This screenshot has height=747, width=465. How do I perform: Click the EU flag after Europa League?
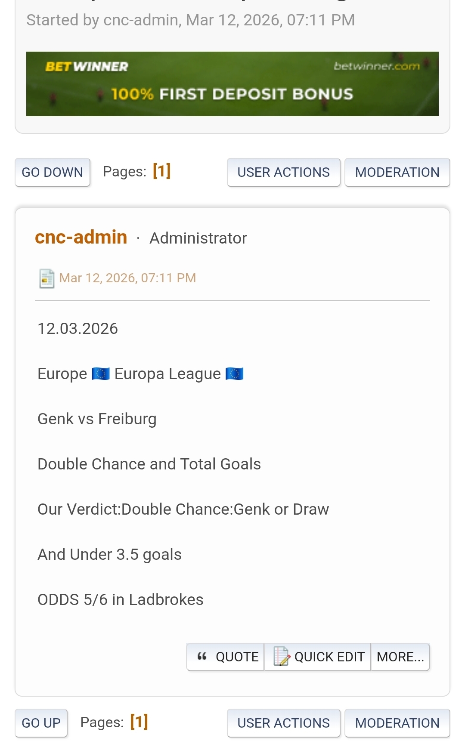pyautogui.click(x=235, y=373)
